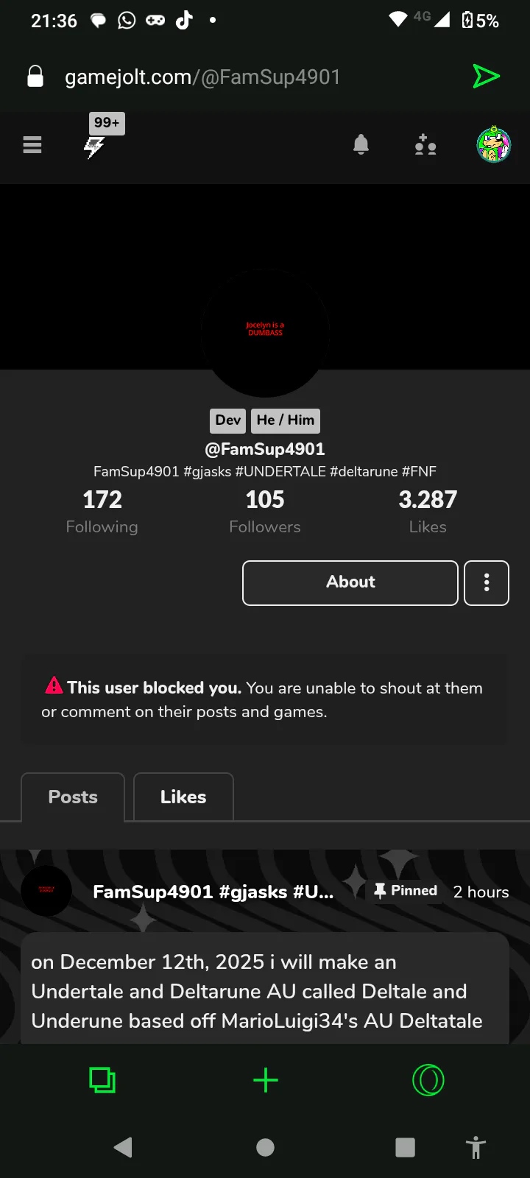Open the Opera browser menu icon
Screen dimensions: 530x1178
(x=428, y=1080)
